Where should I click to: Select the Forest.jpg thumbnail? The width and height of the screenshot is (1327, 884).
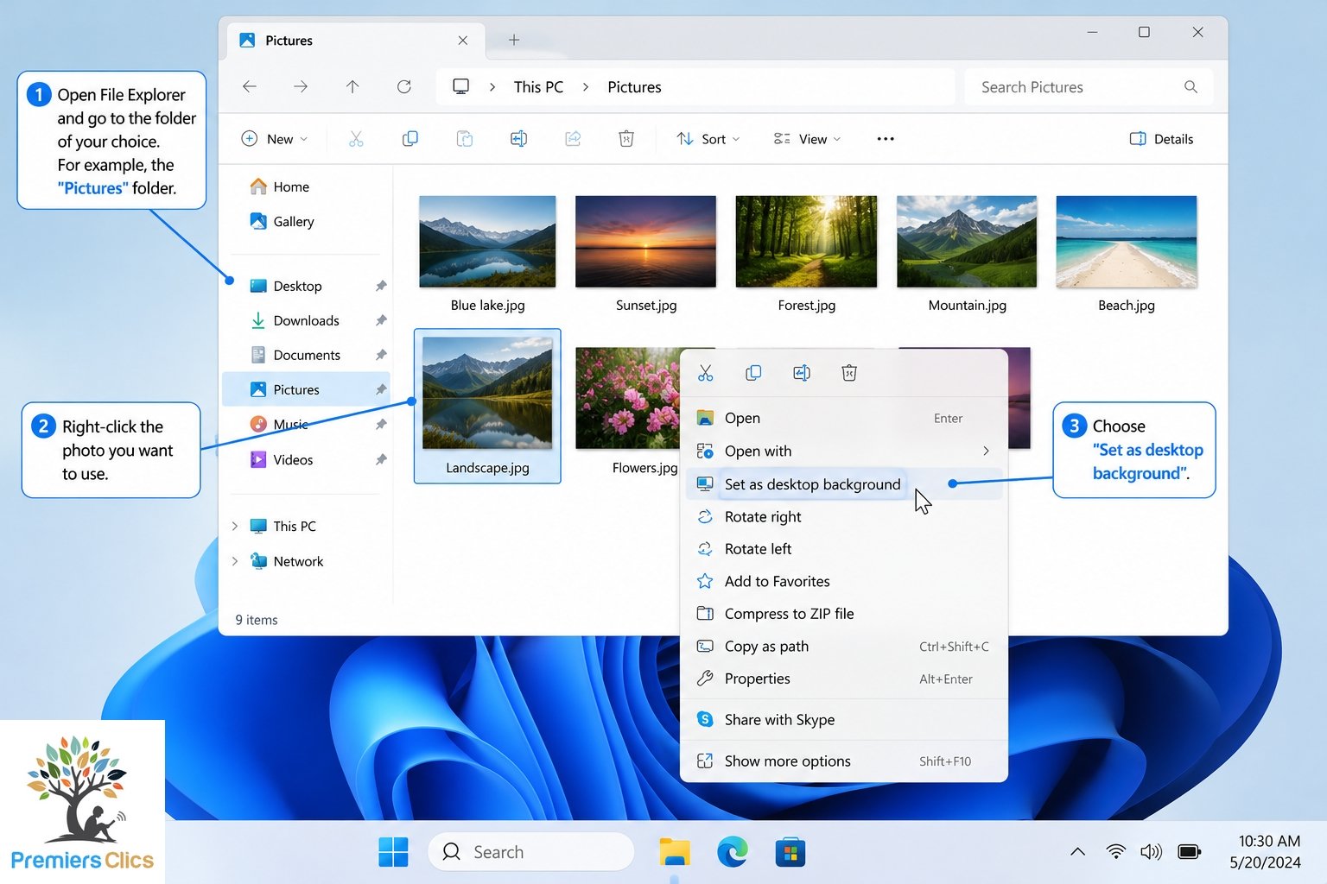coord(806,242)
